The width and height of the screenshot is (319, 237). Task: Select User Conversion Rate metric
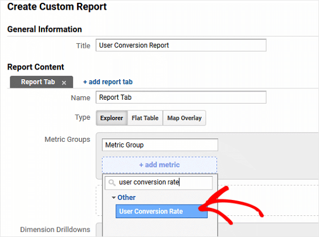(162, 211)
